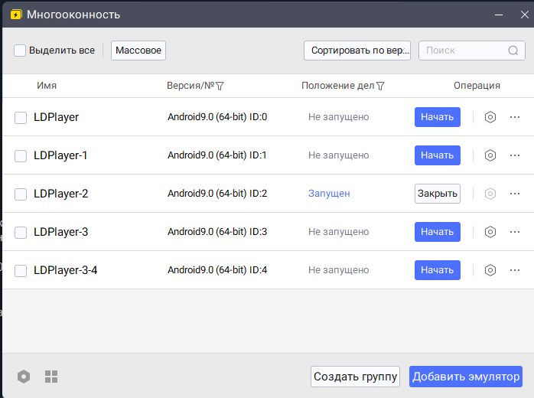Click the search magnifier icon
The image size is (534, 398).
[x=513, y=51]
